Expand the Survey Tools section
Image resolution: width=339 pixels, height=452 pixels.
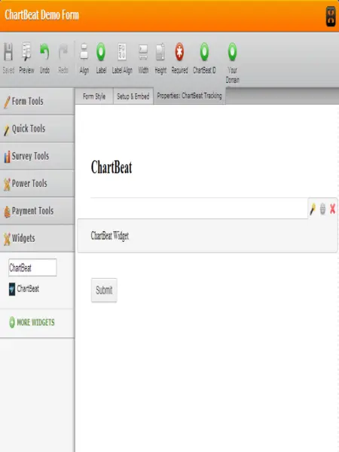(37, 156)
